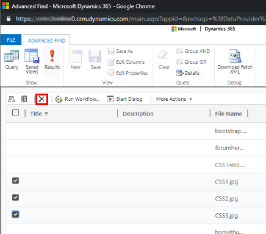
Task: Open Saved Views in the ribbon
Action: click(x=32, y=61)
